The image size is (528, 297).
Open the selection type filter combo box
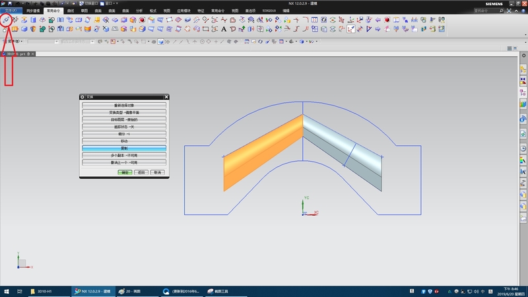pos(43,42)
